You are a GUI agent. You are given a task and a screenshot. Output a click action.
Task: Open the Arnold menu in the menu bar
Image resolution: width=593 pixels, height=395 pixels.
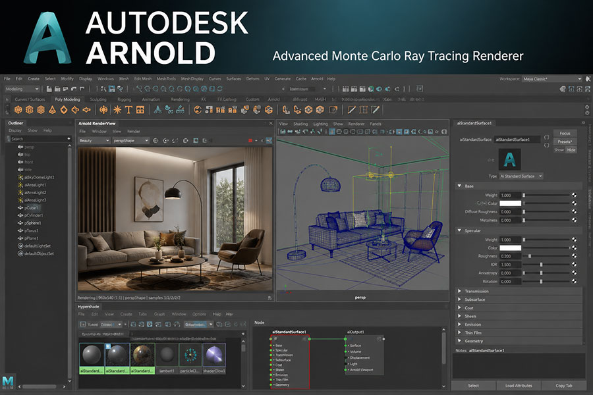tap(317, 79)
